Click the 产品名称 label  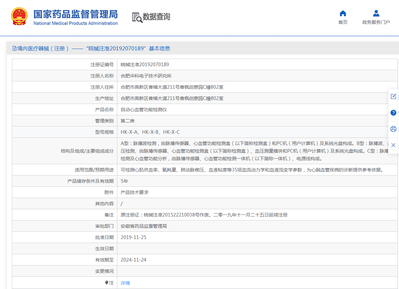104,110
